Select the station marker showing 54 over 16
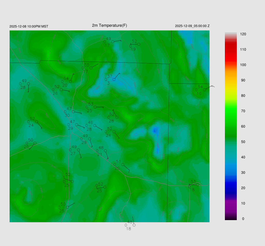 (x=204, y=90)
